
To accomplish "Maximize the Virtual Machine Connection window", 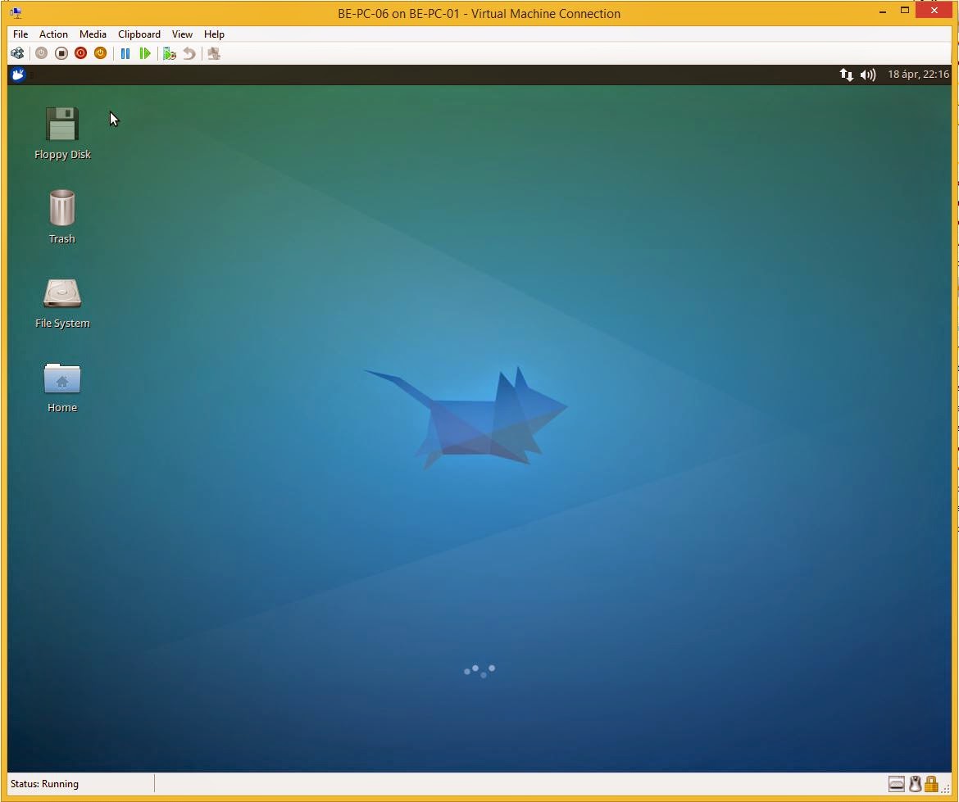I will click(905, 11).
